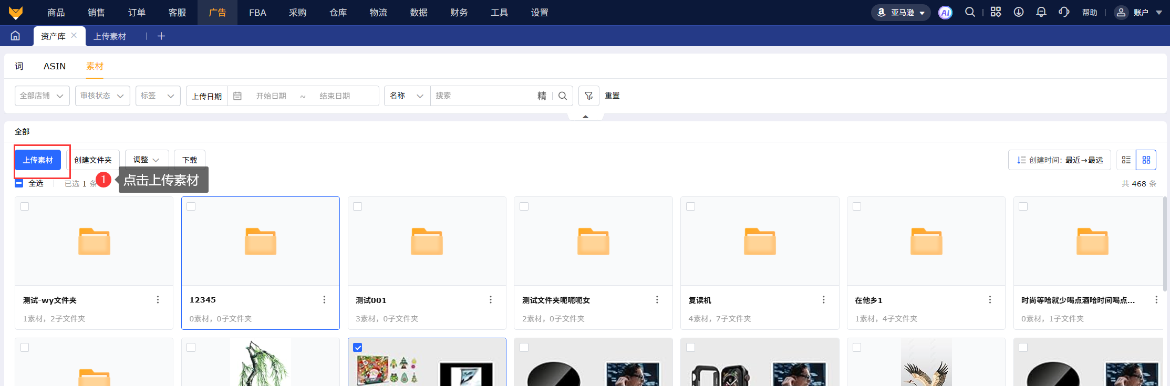Toggle the 全选 select-all checkbox
Screen dimensions: 1170x386
pos(19,183)
